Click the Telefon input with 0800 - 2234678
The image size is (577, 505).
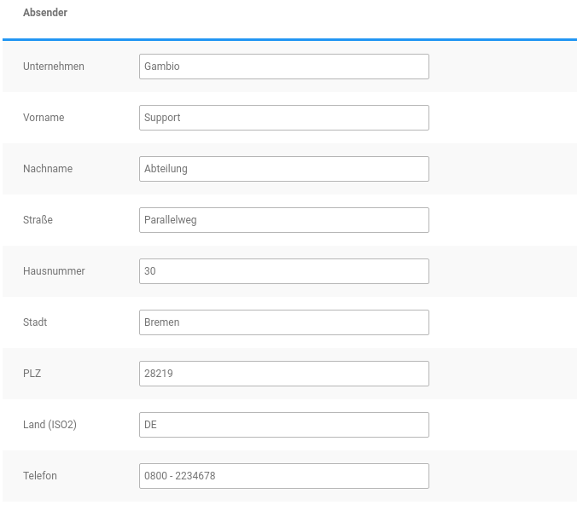point(283,476)
